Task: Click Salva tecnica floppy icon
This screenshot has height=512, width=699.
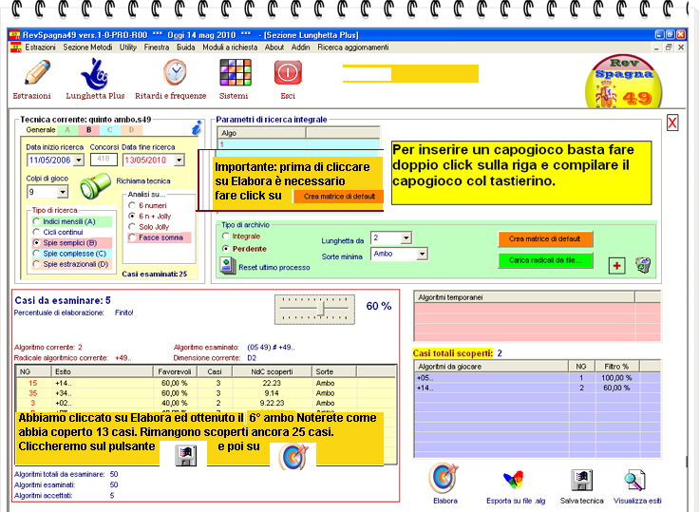Action: pos(581,480)
